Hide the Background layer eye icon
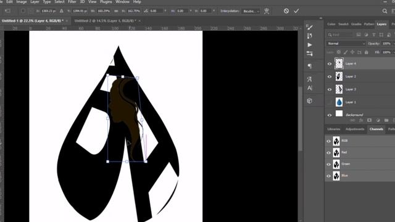Image resolution: width=395 pixels, height=222 pixels. (x=330, y=115)
